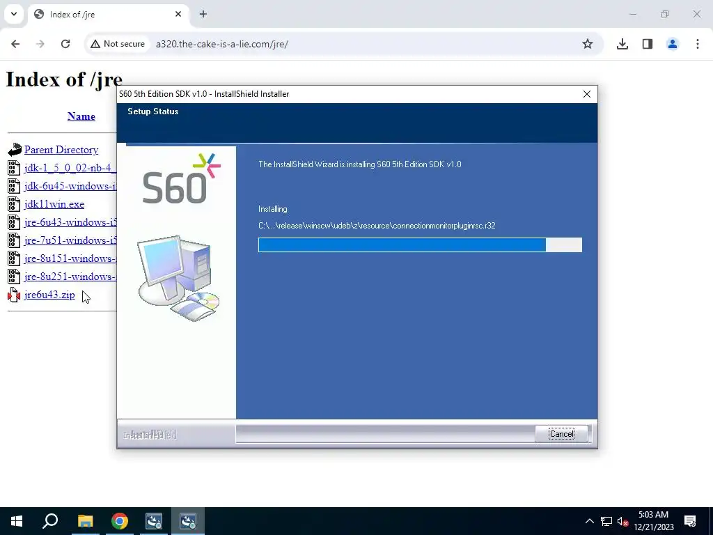Cancel the S60 SDK installation
The image size is (713, 535).
click(562, 434)
